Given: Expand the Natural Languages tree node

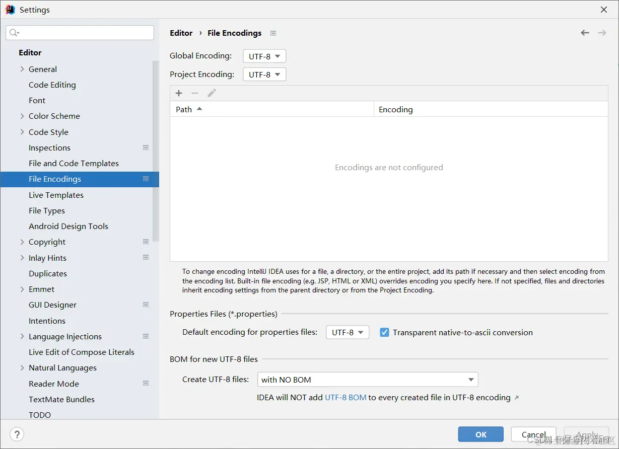Looking at the screenshot, I should point(22,367).
